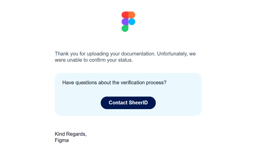Viewport: 260px width, 146px height.
Task: Click the 'Have questions about the verification process?' text
Action: tap(114, 83)
